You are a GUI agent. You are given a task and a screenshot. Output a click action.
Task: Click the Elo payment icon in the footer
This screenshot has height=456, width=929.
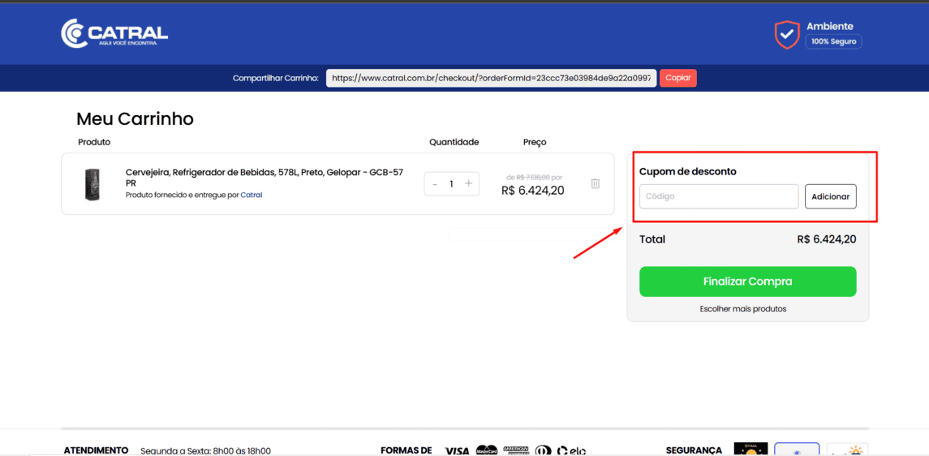click(x=572, y=451)
